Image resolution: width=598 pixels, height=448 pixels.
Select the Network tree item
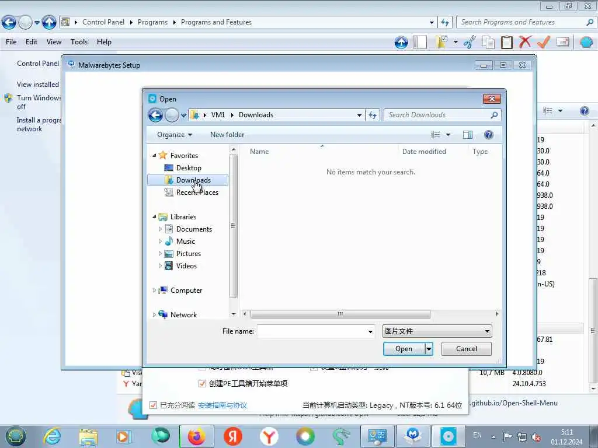(x=183, y=314)
